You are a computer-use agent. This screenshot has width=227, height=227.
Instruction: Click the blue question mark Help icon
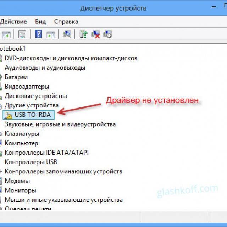point(38,34)
